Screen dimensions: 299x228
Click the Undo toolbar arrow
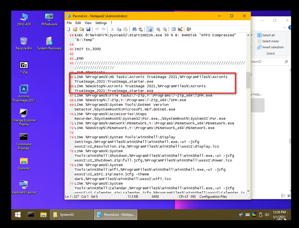97,29
